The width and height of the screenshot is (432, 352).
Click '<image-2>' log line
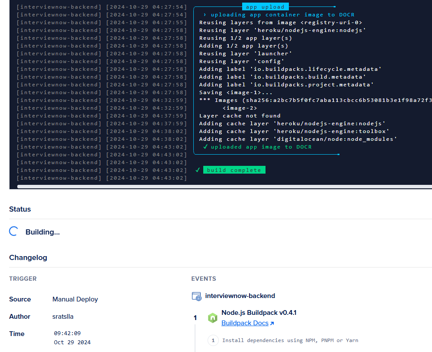click(240, 108)
